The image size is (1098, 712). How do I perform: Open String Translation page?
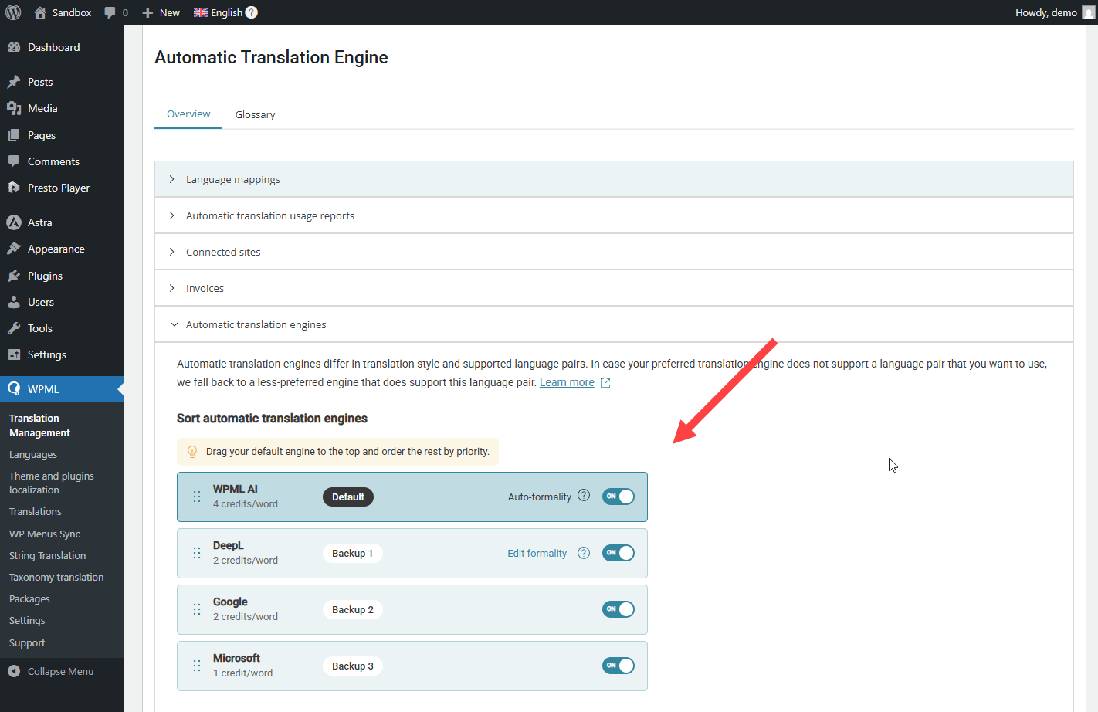click(x=48, y=556)
